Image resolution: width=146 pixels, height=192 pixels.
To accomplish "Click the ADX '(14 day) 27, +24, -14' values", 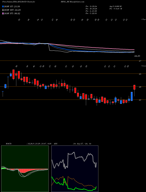I will tap(82, 144).
